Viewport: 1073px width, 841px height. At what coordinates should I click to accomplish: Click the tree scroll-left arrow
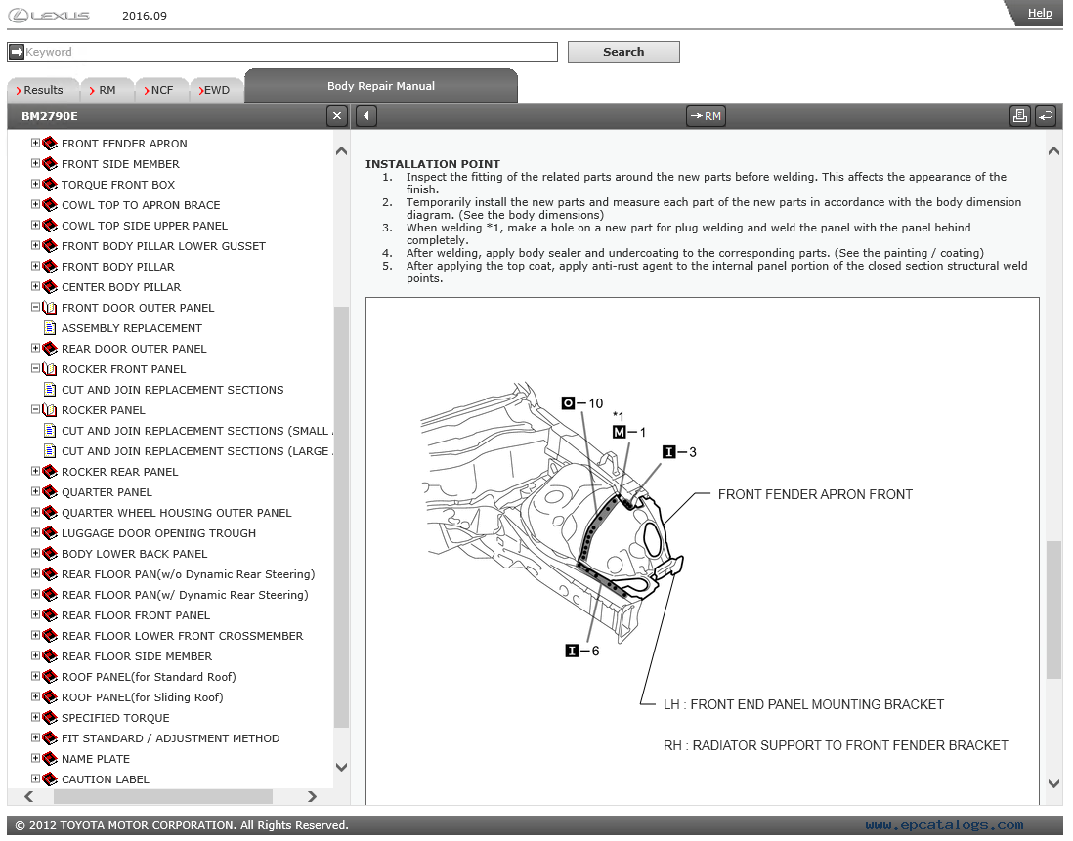tap(28, 797)
